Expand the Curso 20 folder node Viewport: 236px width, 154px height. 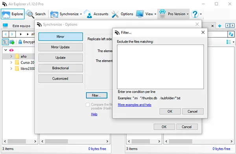coord(11,62)
